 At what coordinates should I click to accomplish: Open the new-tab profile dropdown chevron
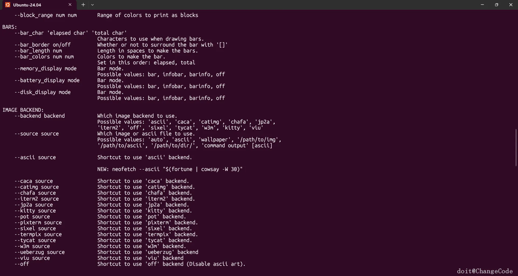(92, 5)
